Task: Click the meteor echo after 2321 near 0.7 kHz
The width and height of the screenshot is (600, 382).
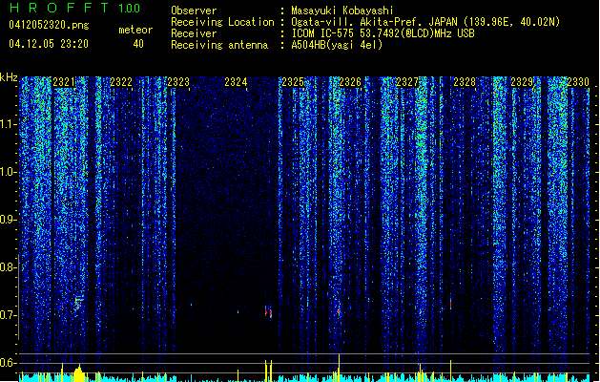Action: click(x=78, y=304)
